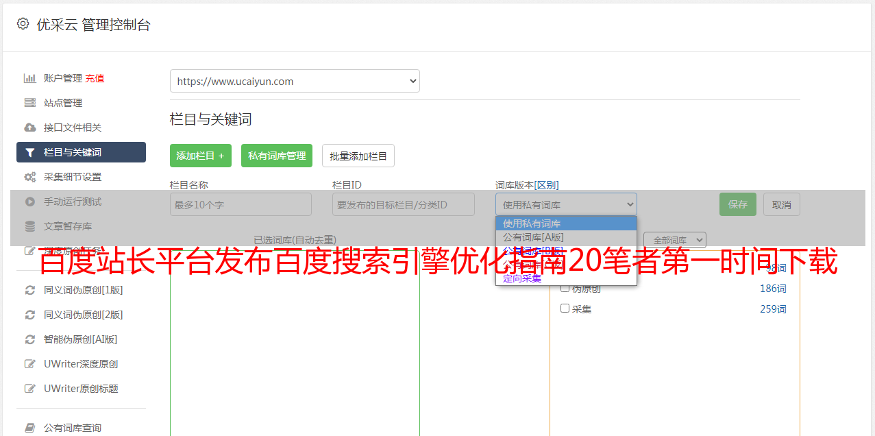This screenshot has width=875, height=436.
Task: Click the 栏目与关键词 page heading
Action: (211, 119)
